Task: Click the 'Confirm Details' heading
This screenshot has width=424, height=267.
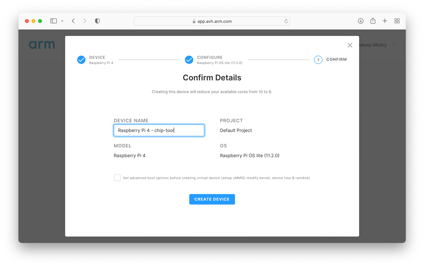Action: [212, 78]
